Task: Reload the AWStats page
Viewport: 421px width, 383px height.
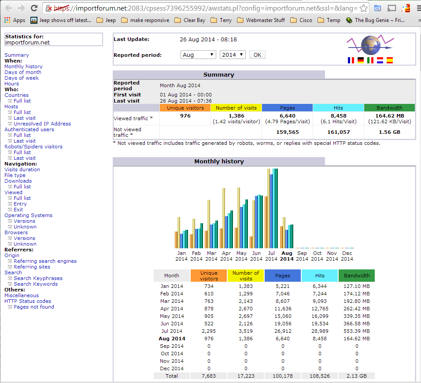Action: [x=34, y=8]
